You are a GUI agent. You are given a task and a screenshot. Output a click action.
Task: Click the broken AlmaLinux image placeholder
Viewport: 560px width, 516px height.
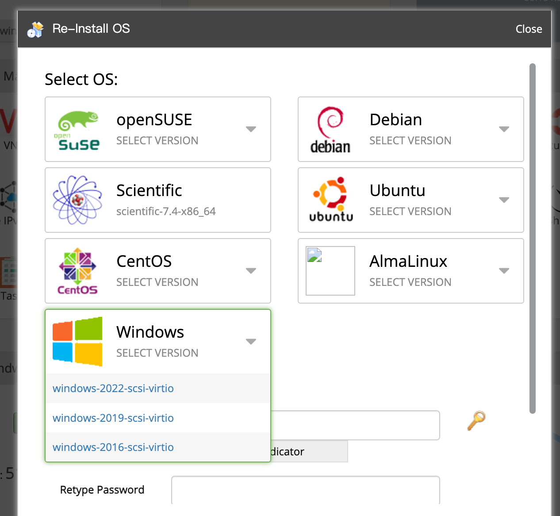coord(330,271)
